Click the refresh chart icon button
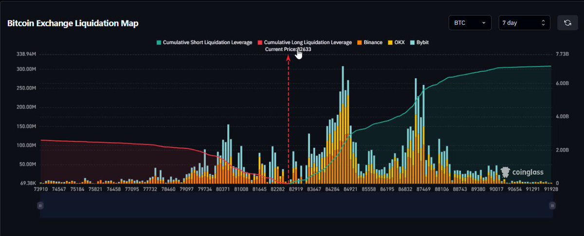 (567, 23)
